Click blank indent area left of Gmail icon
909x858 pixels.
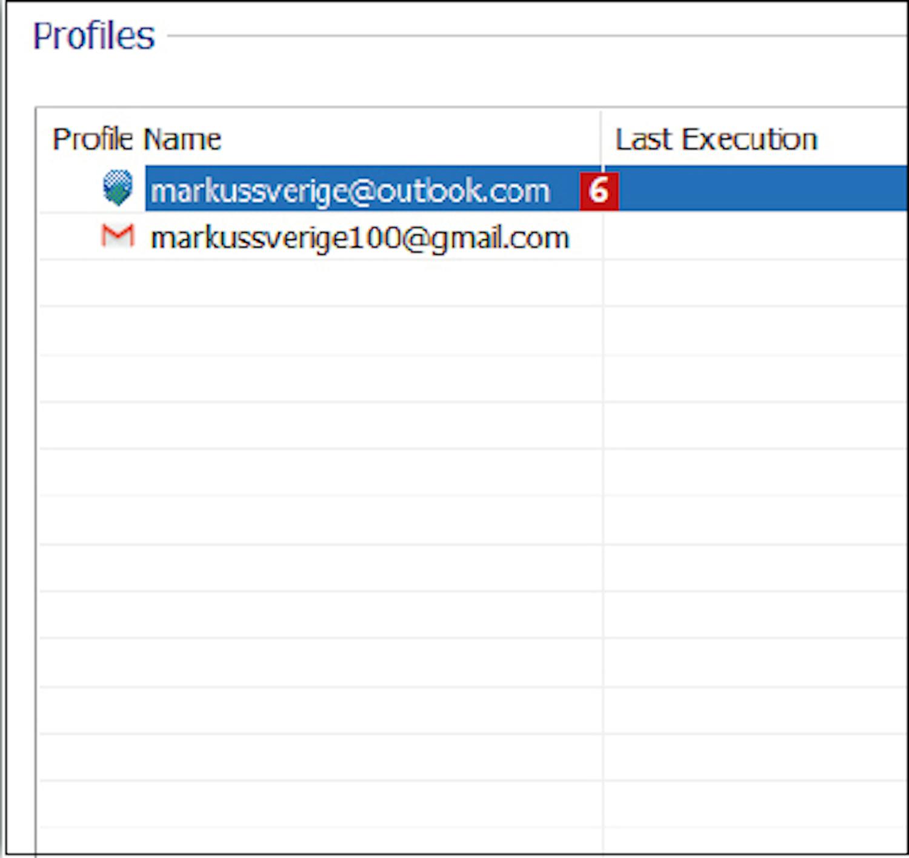(x=70, y=237)
